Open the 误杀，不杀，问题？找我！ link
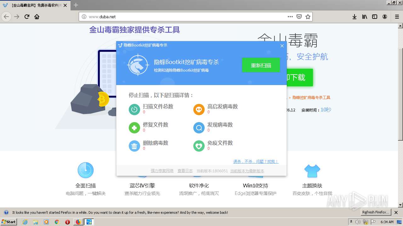Image resolution: width=403 pixels, height=226 pixels. [256, 161]
